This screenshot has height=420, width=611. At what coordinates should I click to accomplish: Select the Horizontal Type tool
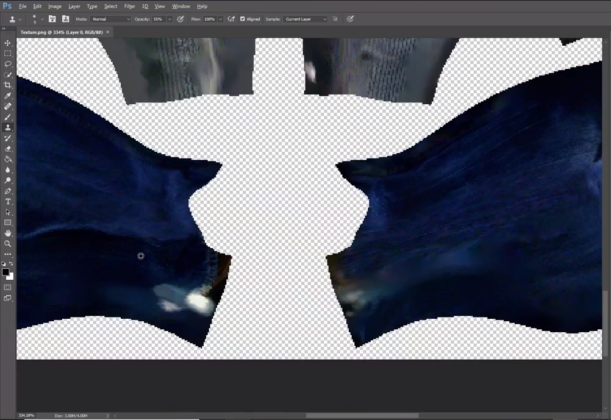point(8,201)
